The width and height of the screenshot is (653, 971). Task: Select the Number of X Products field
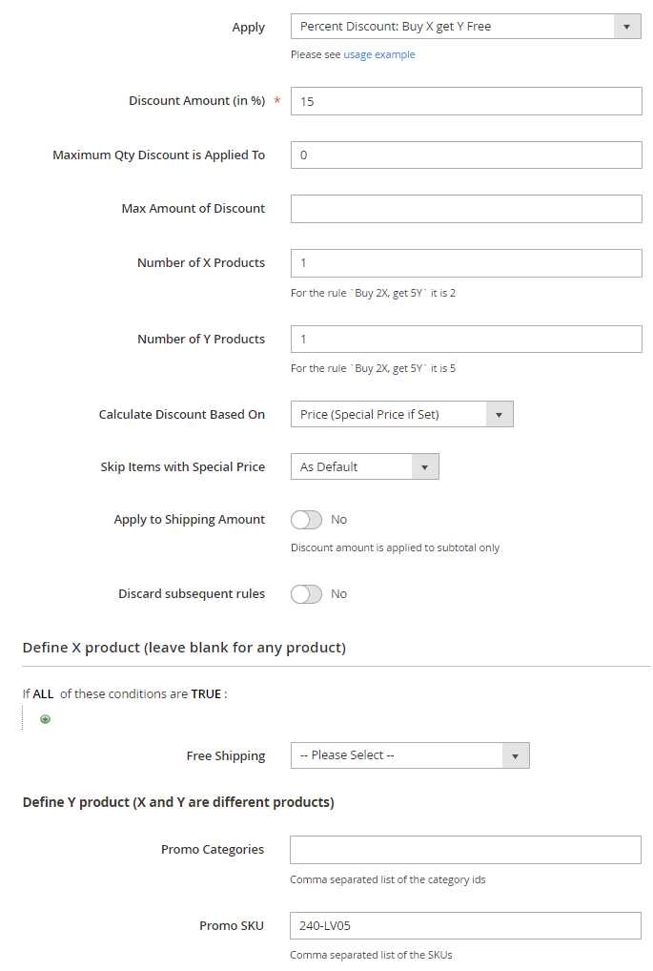(x=465, y=262)
